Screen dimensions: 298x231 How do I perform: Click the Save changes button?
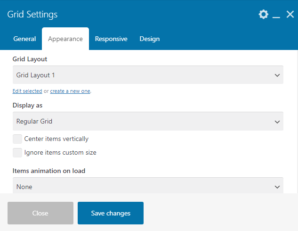click(x=111, y=213)
